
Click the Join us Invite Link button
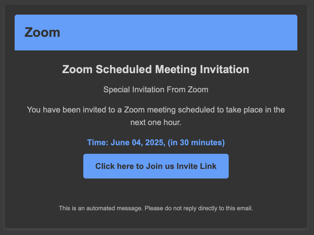coord(156,166)
